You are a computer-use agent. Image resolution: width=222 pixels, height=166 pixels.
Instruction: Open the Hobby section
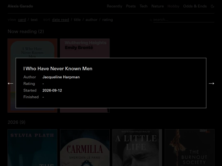(173, 6)
